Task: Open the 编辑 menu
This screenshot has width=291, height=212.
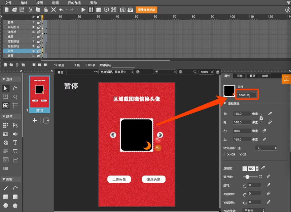Action: [24, 3]
